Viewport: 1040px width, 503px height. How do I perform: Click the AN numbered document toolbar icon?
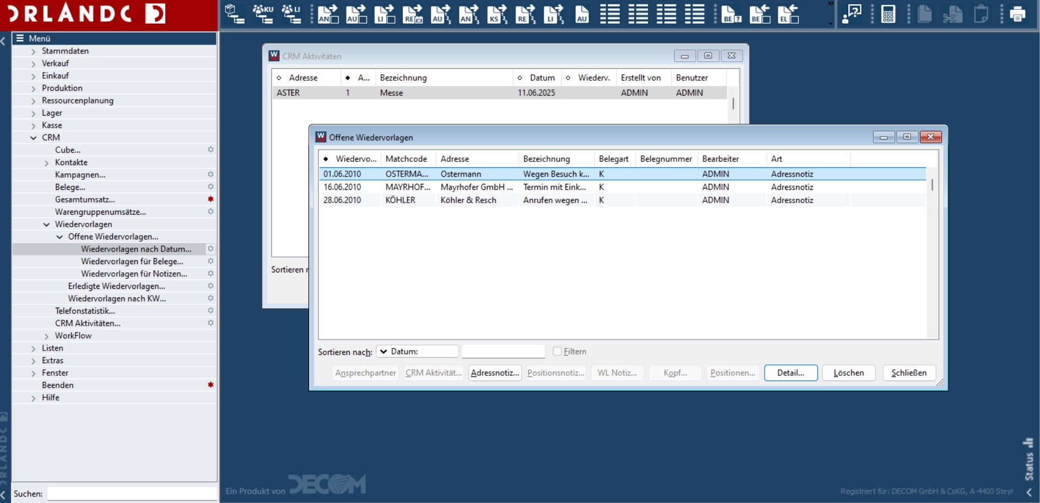[x=469, y=14]
